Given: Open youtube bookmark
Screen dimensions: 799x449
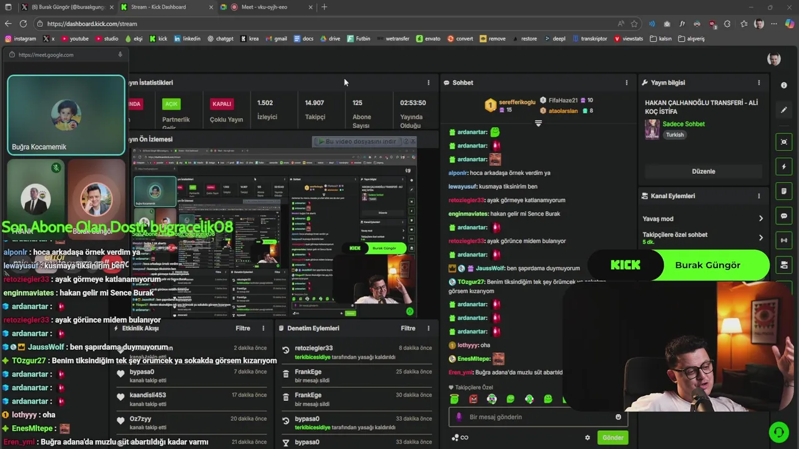Looking at the screenshot, I should click(x=74, y=39).
